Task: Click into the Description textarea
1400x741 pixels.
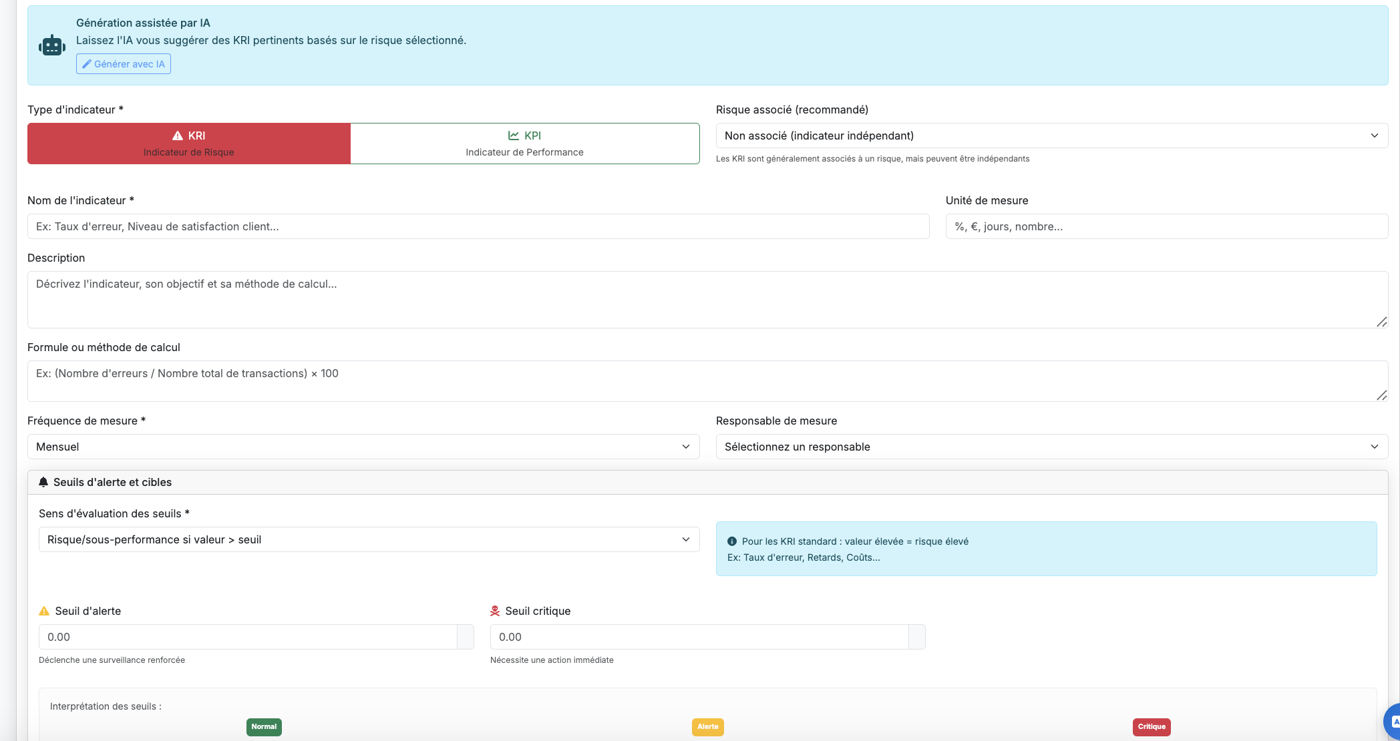Action: coord(707,299)
